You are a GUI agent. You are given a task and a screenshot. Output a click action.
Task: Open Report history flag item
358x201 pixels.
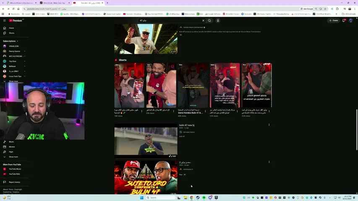(x=14, y=182)
